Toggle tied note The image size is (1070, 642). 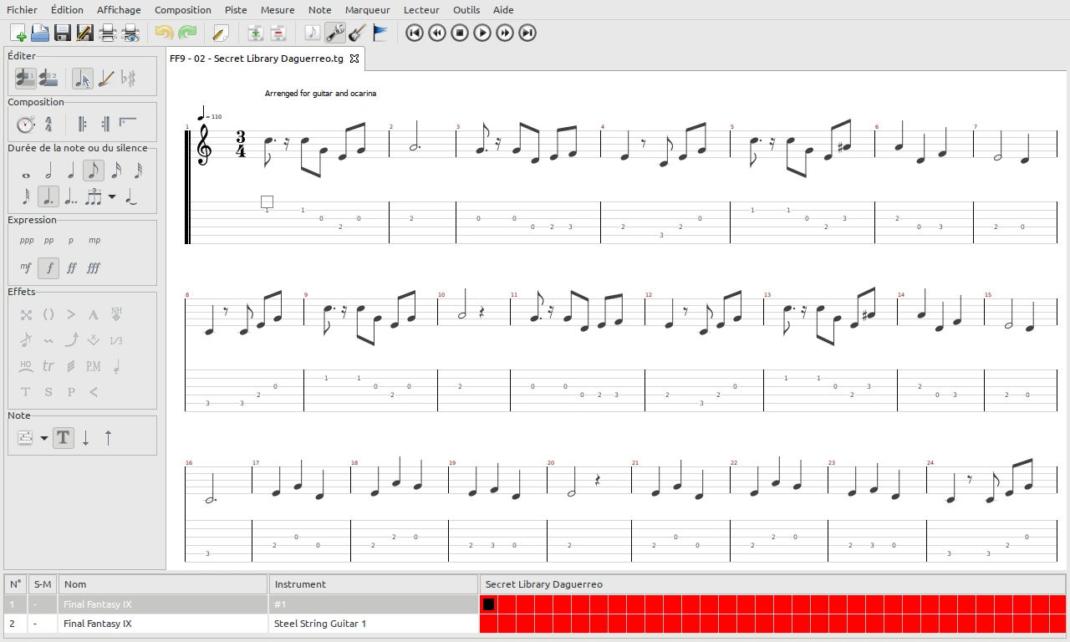pyautogui.click(x=131, y=197)
